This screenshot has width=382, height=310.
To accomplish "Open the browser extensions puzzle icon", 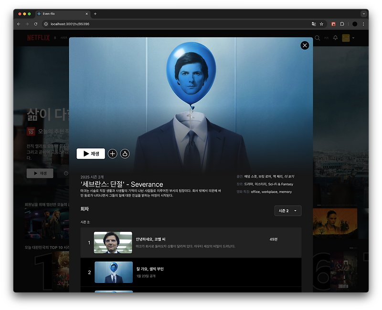I will pyautogui.click(x=342, y=24).
